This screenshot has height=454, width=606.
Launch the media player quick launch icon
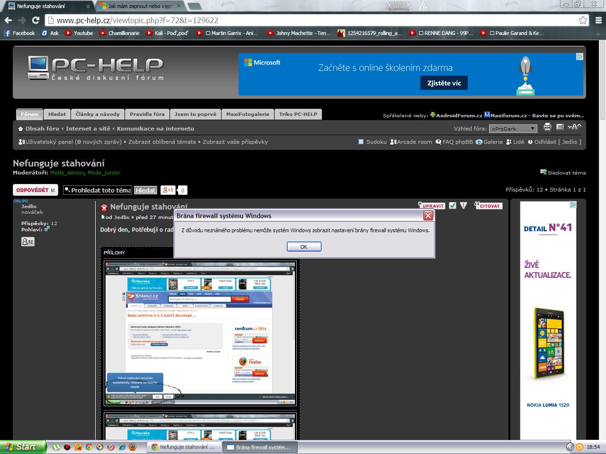click(x=100, y=447)
